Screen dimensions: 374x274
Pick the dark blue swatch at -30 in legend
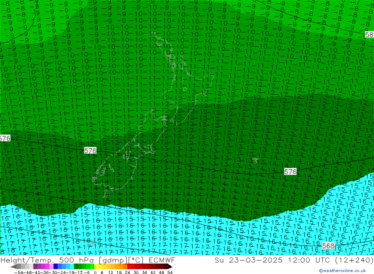tap(56, 267)
